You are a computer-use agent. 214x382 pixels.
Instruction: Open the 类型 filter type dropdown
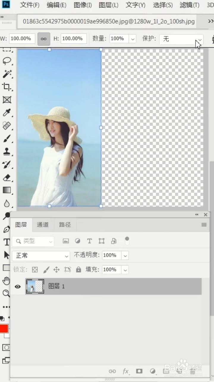33,241
